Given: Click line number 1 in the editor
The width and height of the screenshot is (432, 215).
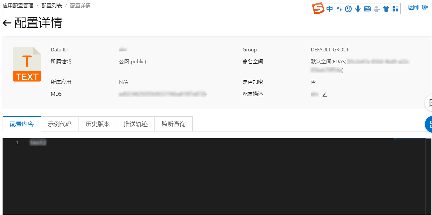Looking at the screenshot, I should pyautogui.click(x=17, y=143).
